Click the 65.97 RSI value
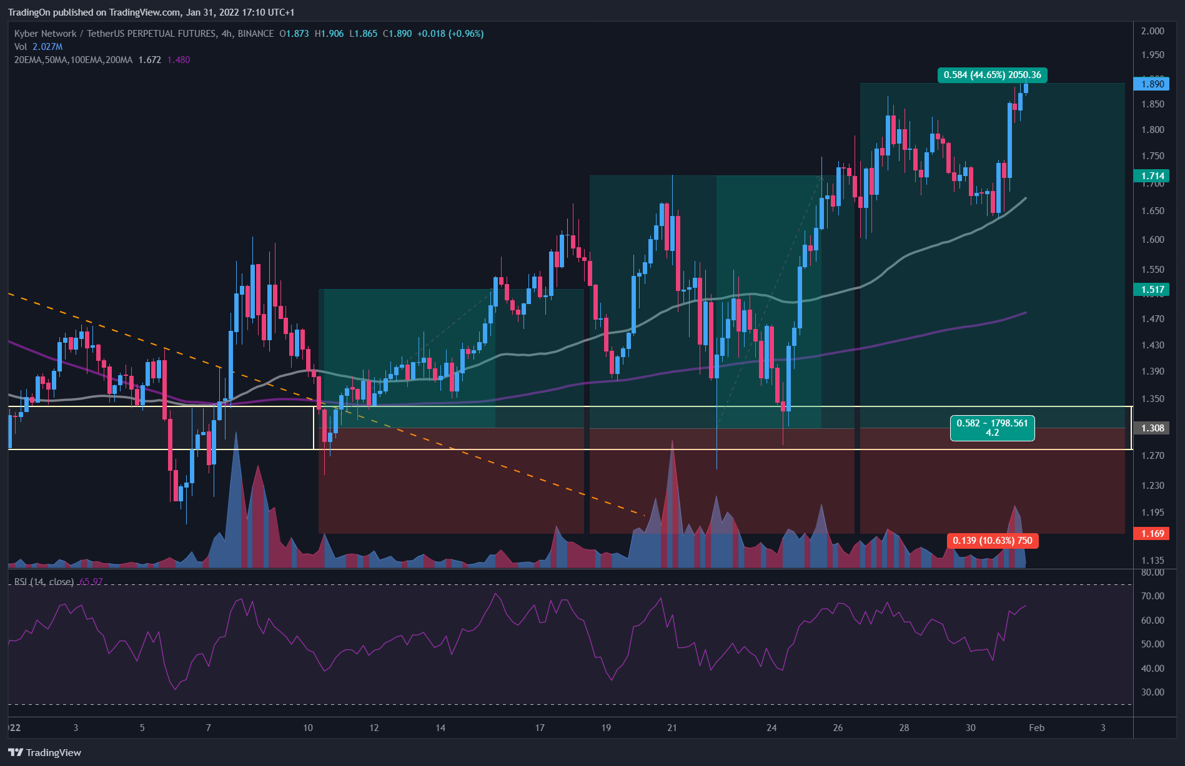The image size is (1185, 766). [91, 581]
